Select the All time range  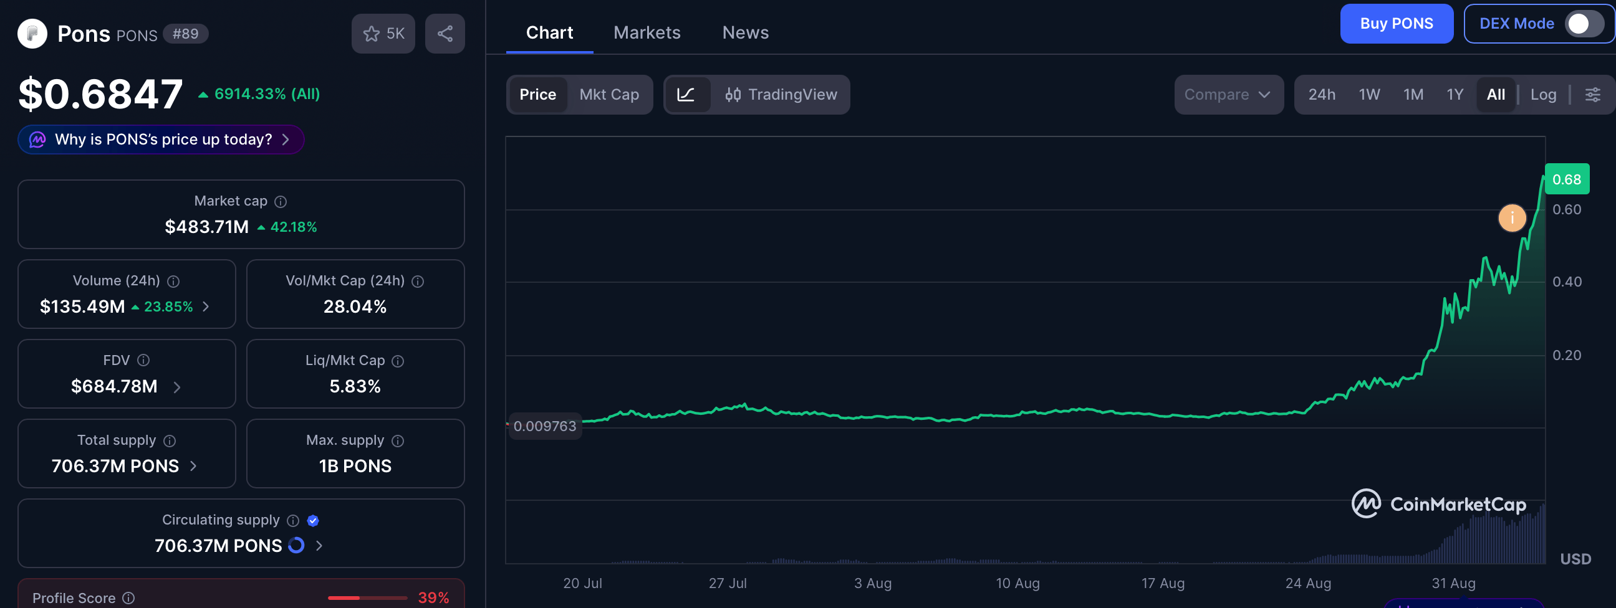coord(1496,95)
